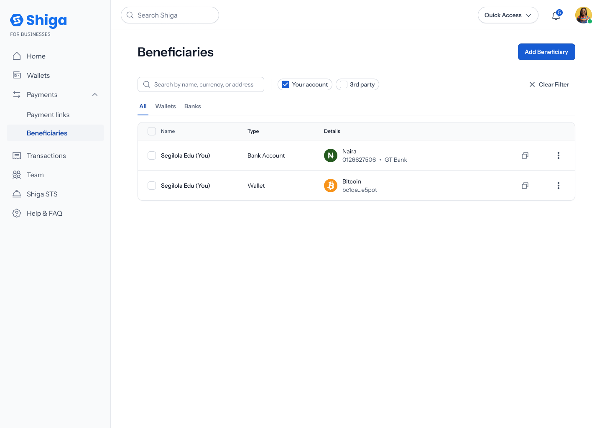Switch to the Banks tab

(x=193, y=106)
